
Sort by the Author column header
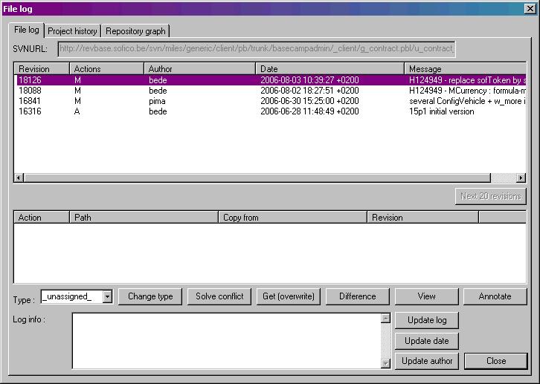click(199, 69)
